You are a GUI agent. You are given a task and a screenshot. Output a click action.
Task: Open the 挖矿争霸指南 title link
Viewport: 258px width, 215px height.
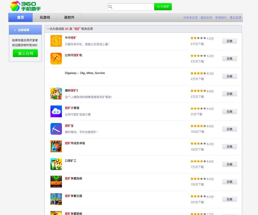pyautogui.click(x=73, y=178)
